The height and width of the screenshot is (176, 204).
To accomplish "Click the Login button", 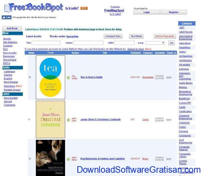I will coord(147,12).
